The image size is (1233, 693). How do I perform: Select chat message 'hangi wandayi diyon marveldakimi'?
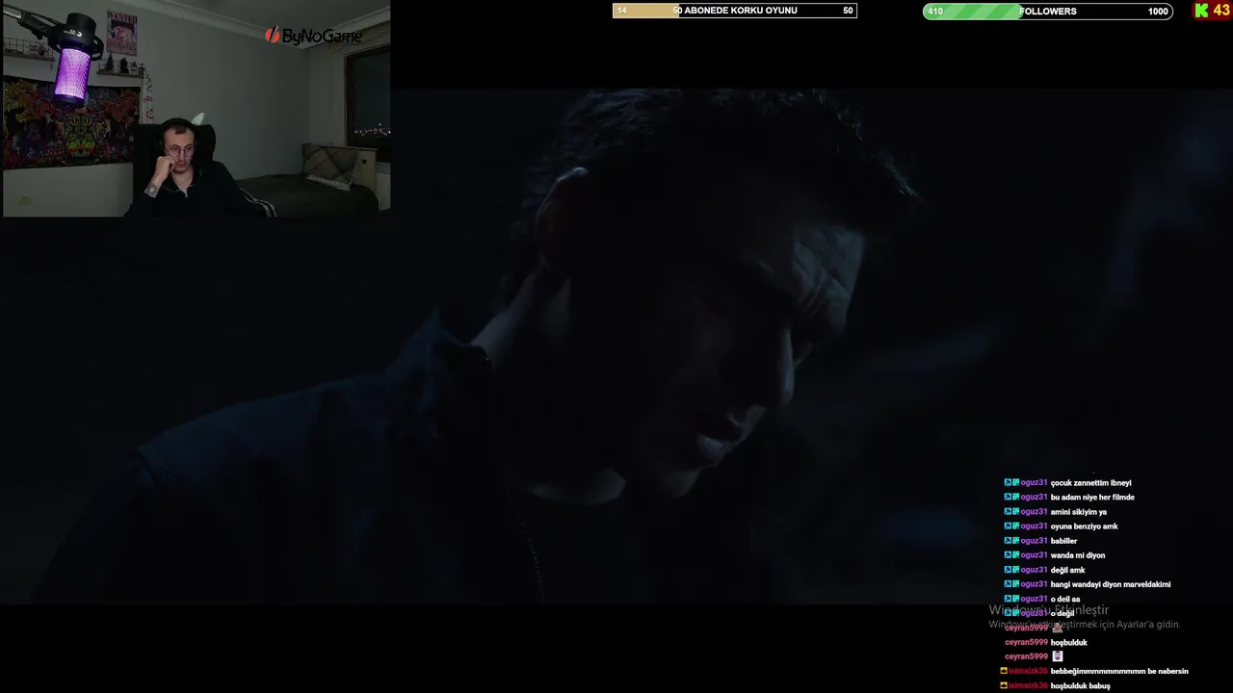(1110, 584)
